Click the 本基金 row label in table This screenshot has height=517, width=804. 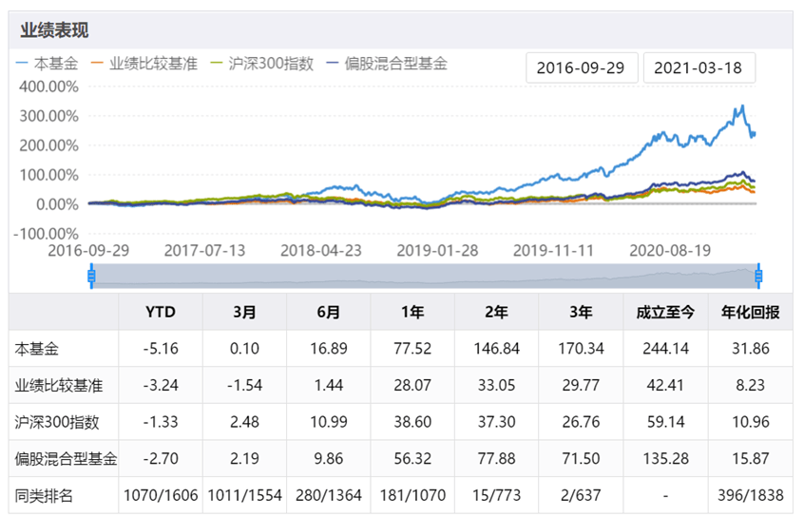click(37, 349)
